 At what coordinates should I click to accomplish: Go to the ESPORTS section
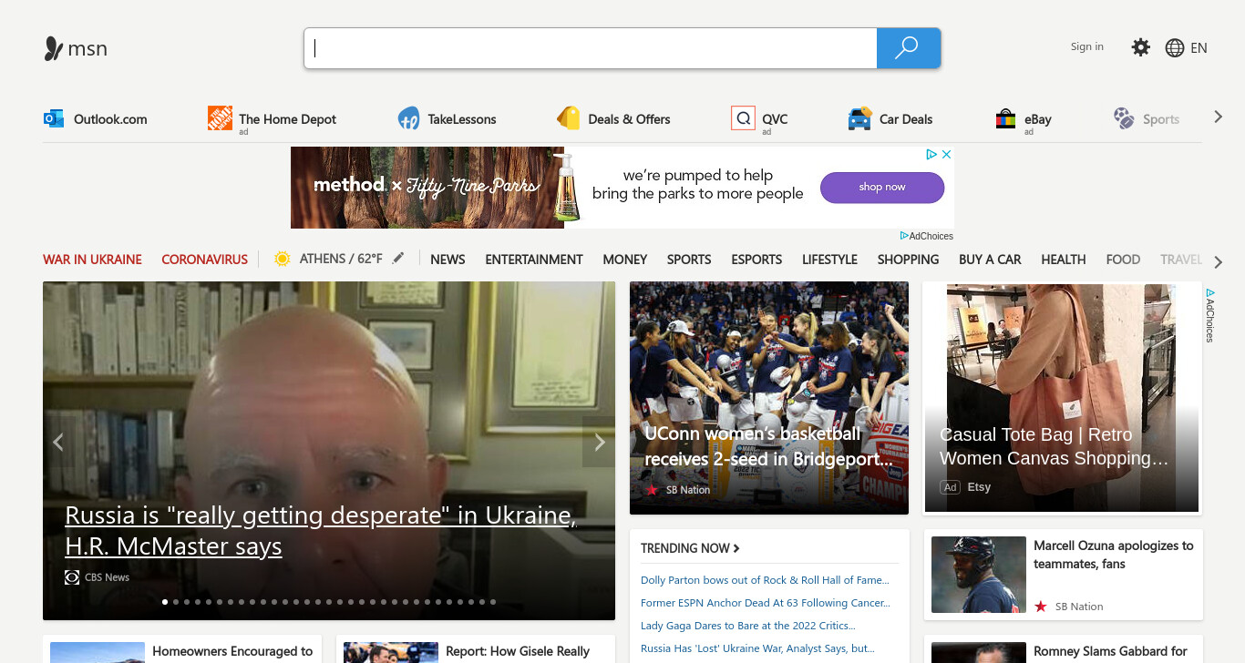[756, 260]
